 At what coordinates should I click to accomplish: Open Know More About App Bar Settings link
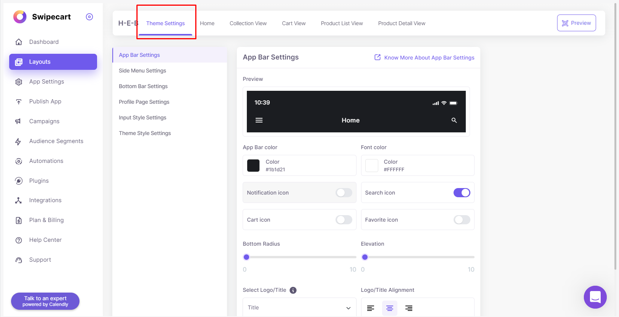coord(425,58)
